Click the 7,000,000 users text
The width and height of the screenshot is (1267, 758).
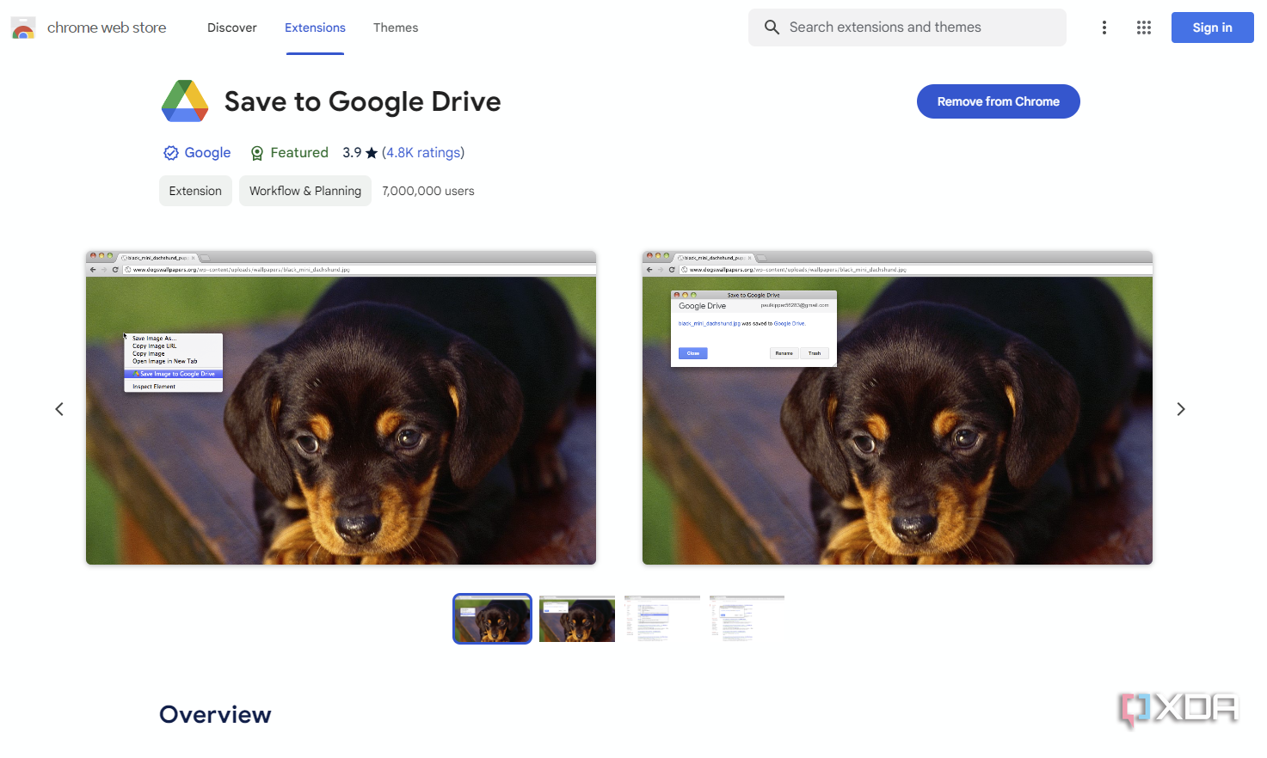click(x=428, y=191)
